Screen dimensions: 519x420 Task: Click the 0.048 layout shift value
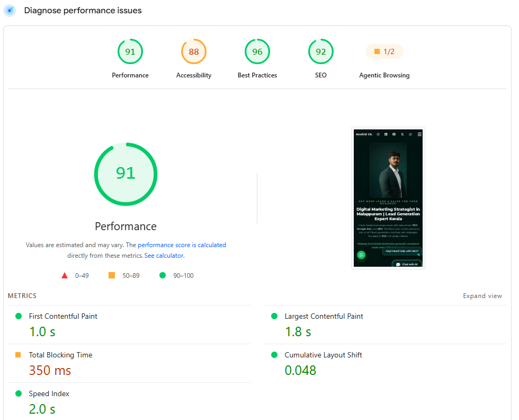point(300,370)
